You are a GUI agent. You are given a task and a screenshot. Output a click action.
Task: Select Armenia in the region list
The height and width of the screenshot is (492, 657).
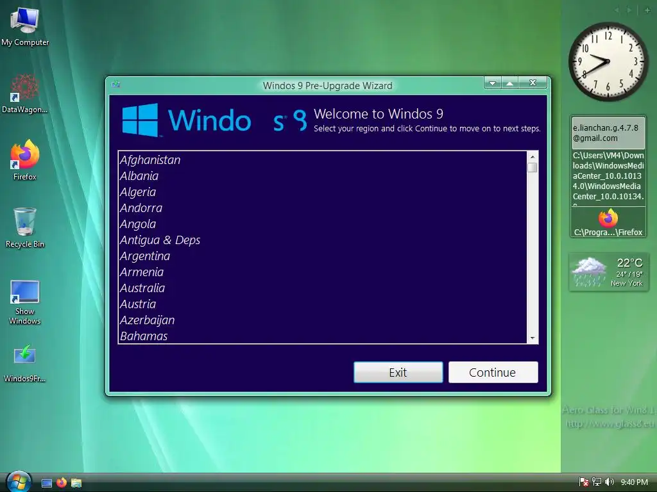point(322,272)
